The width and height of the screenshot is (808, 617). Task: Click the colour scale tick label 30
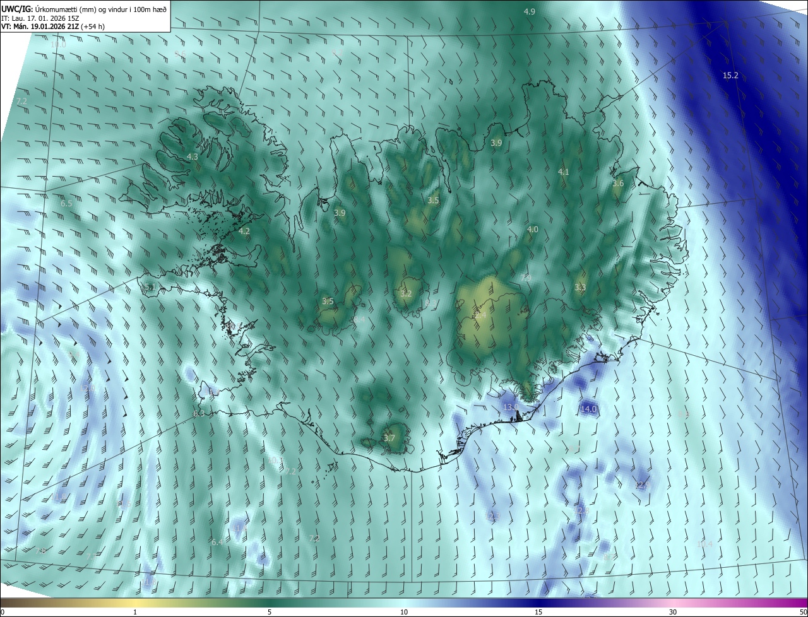[673, 612]
